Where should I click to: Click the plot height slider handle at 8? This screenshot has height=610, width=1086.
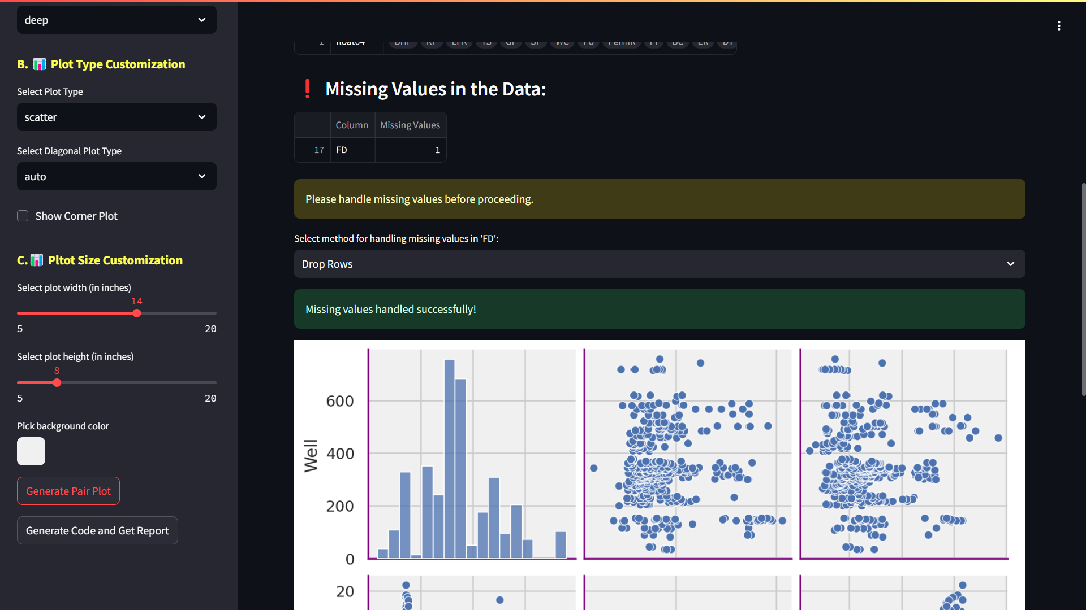pyautogui.click(x=57, y=383)
